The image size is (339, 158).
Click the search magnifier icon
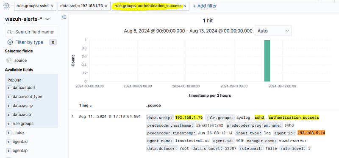pos(9,32)
